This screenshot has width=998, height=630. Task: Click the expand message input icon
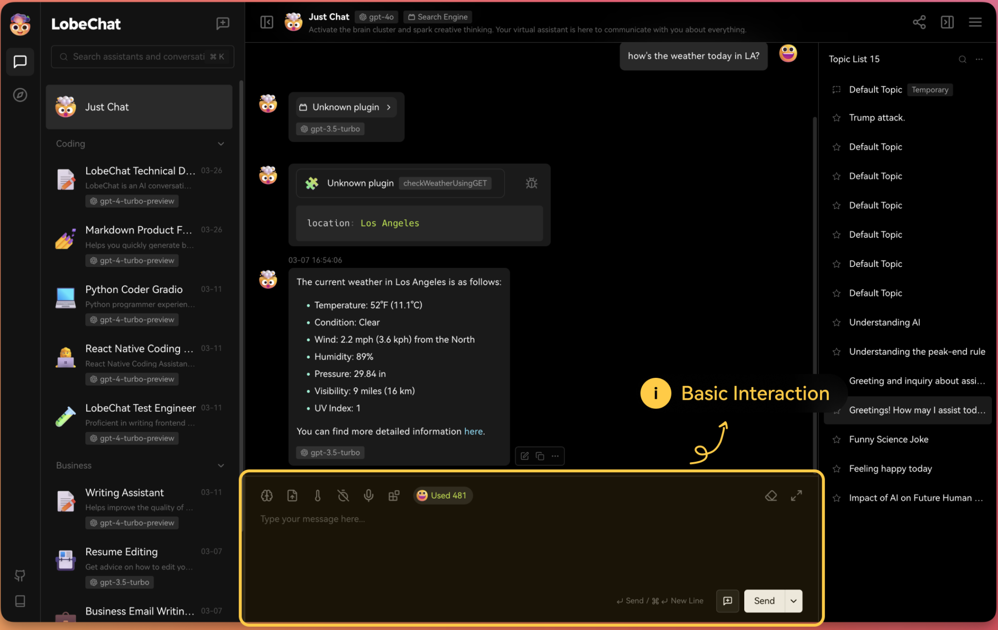[x=797, y=495]
